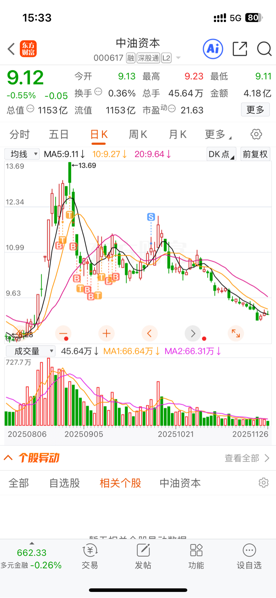Image resolution: width=276 pixels, height=598 pixels.
Task: Open 个股异动 settings gear icon
Action: coord(263,483)
